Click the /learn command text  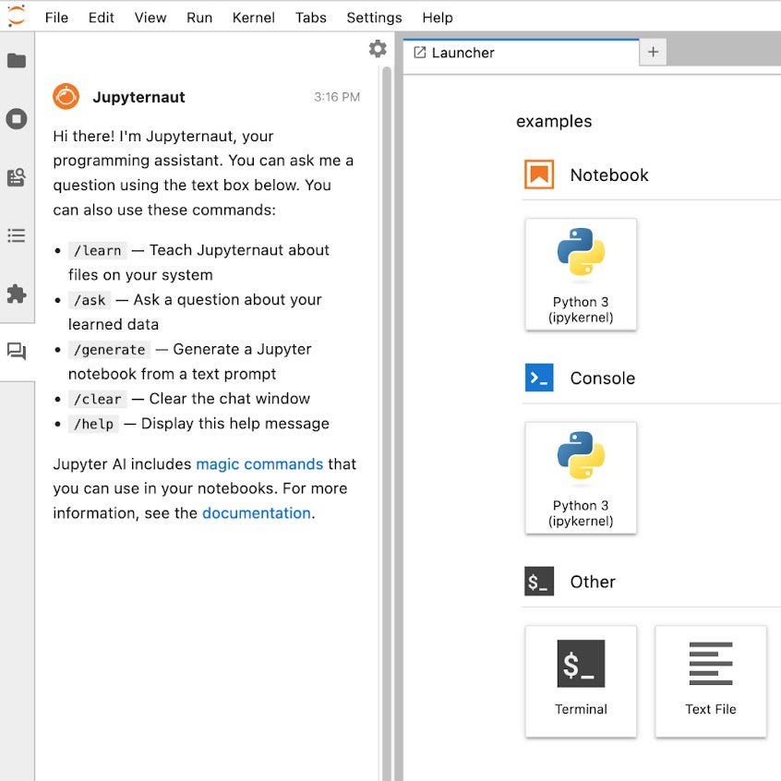(x=98, y=250)
